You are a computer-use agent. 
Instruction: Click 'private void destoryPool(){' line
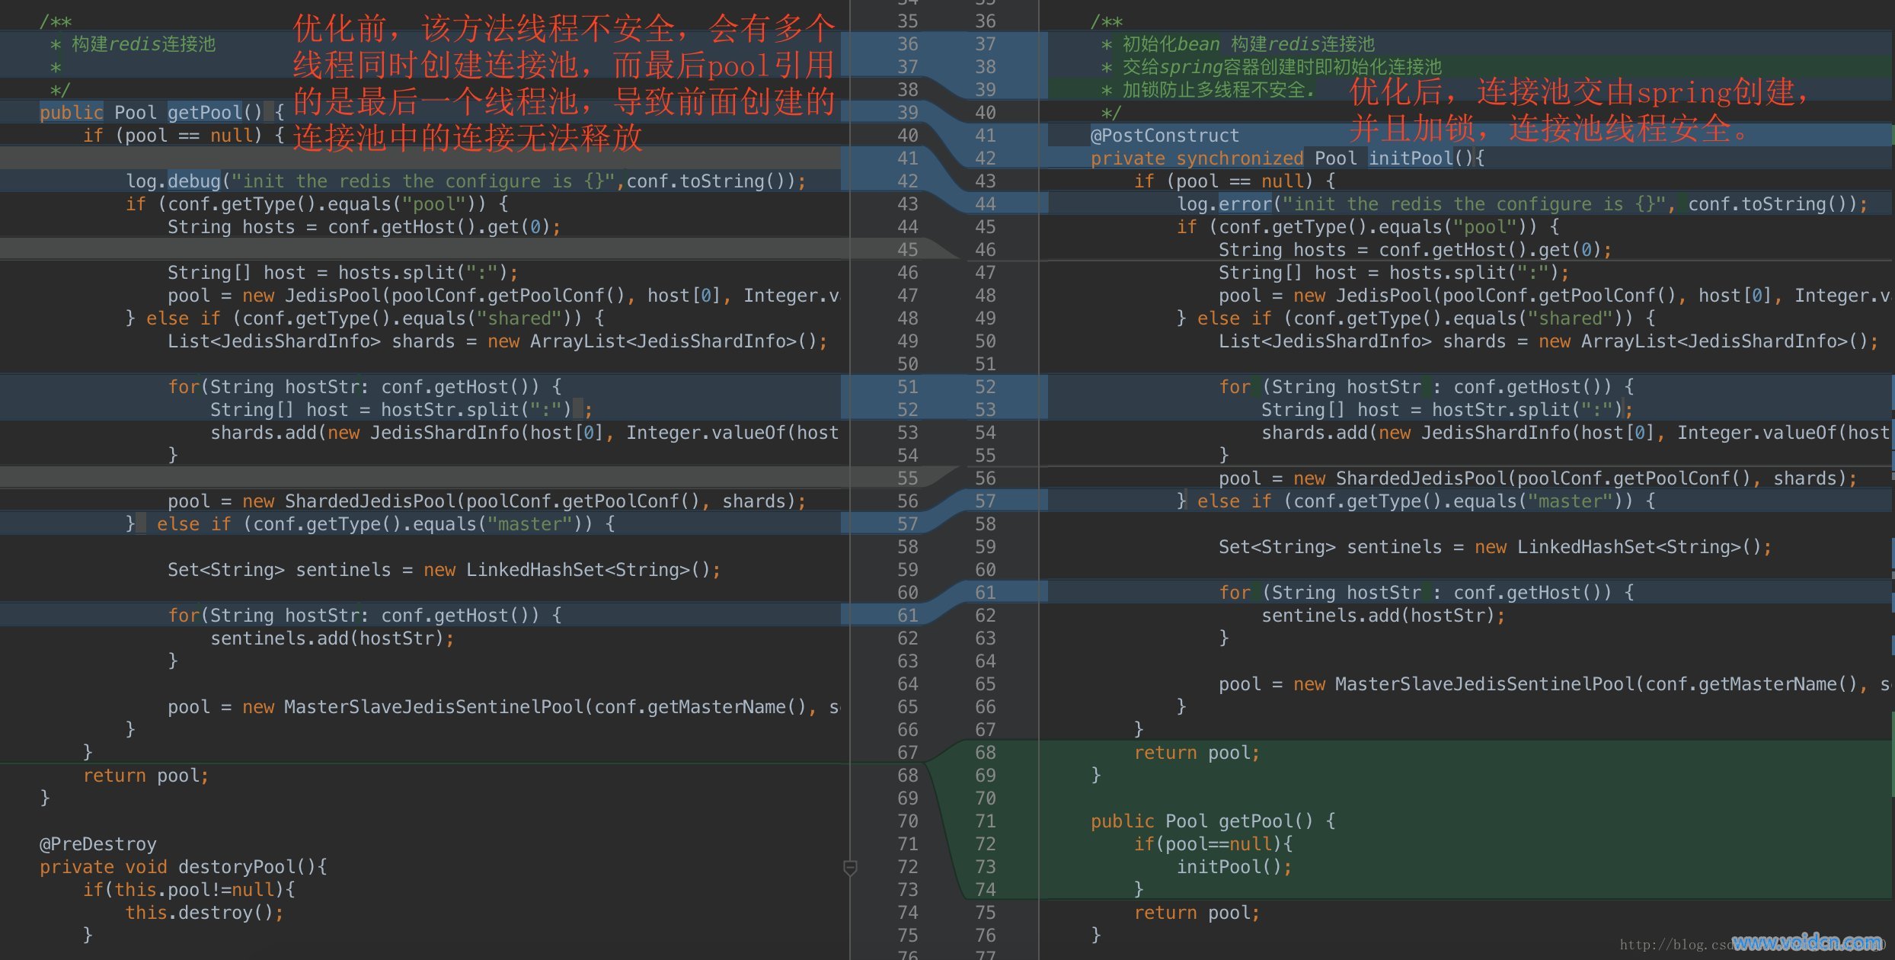[184, 867]
